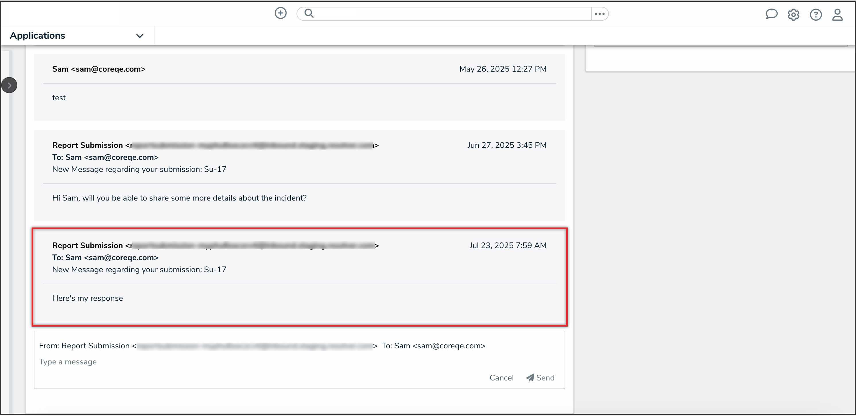856x416 pixels.
Task: Click the Cancel button in the compose area
Action: (x=501, y=378)
